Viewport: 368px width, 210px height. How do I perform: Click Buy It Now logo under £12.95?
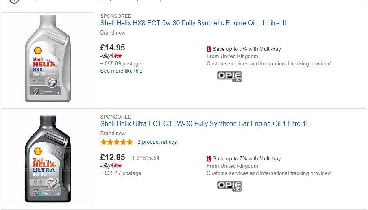tap(111, 165)
